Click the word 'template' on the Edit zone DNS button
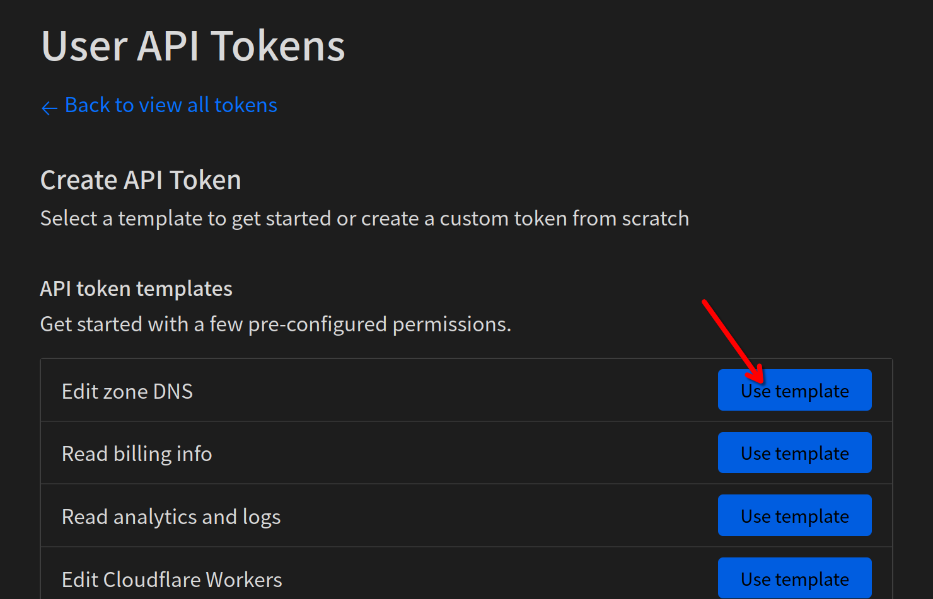This screenshot has height=599, width=933. pos(812,391)
